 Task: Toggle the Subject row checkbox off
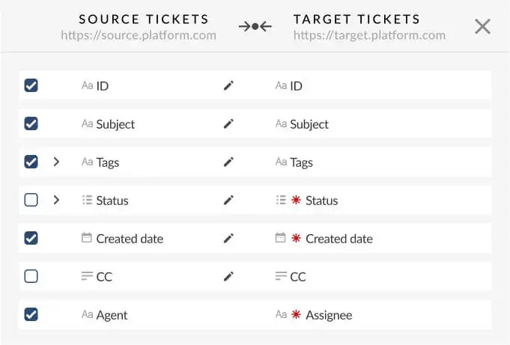(x=31, y=124)
